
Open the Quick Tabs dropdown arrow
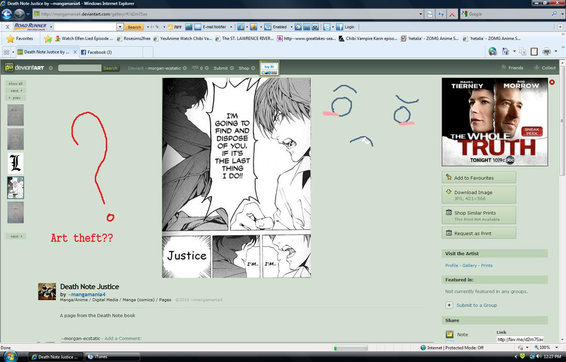click(x=13, y=52)
